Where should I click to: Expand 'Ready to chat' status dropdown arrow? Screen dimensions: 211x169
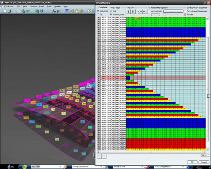point(142,167)
